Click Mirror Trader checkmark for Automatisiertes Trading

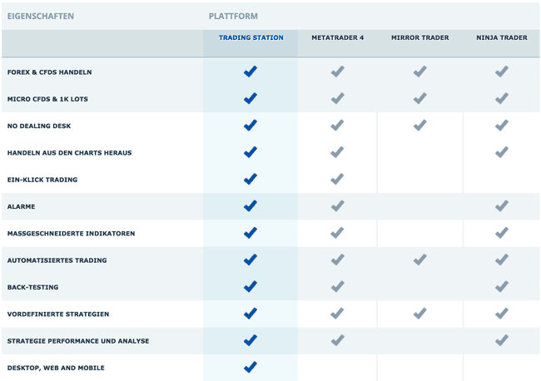point(419,260)
